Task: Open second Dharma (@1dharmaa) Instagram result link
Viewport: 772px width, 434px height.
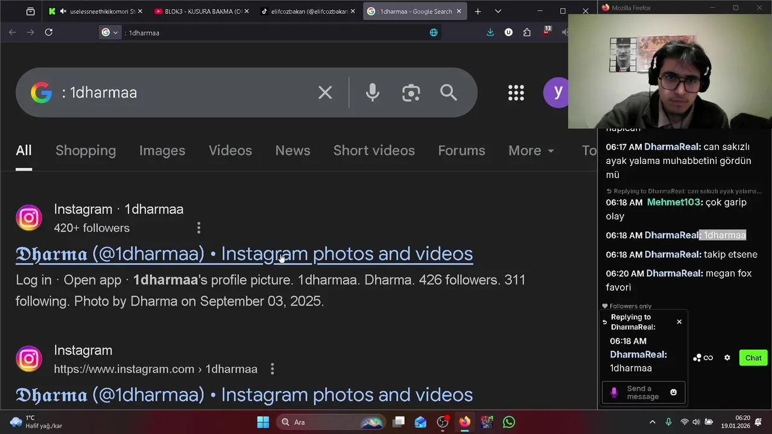Action: coord(244,395)
